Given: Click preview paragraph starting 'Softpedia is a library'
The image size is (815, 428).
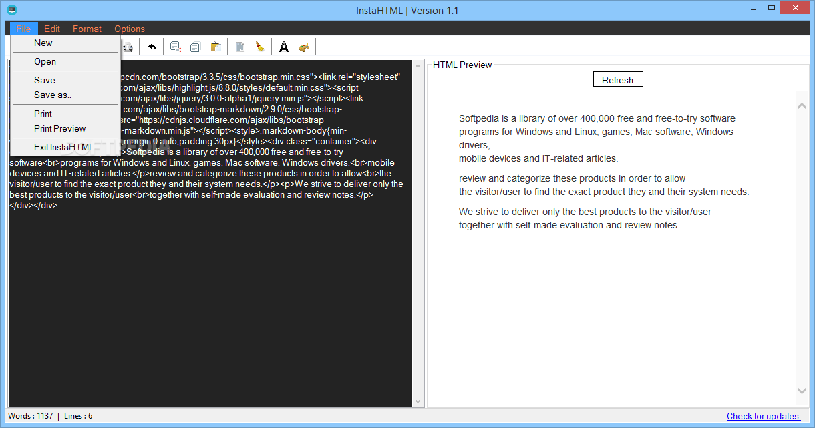Looking at the screenshot, I should tap(597, 138).
